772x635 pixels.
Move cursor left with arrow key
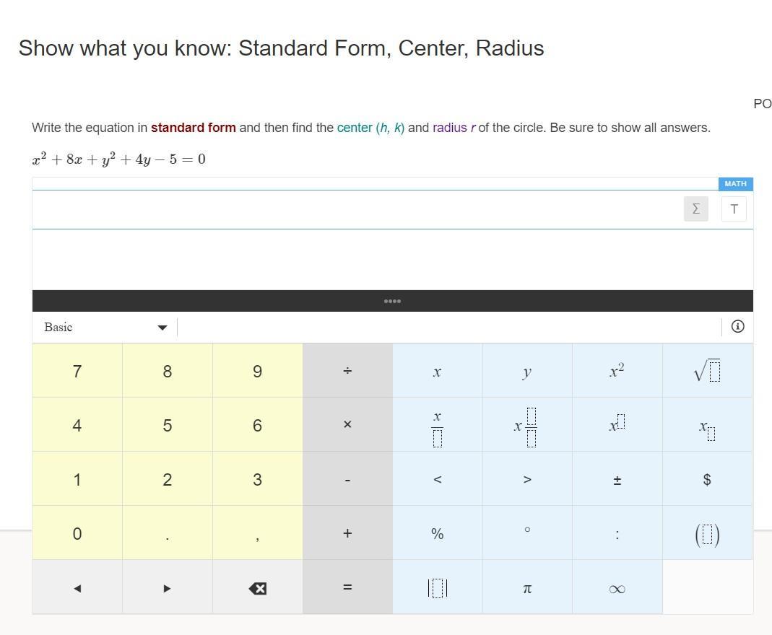[77, 588]
